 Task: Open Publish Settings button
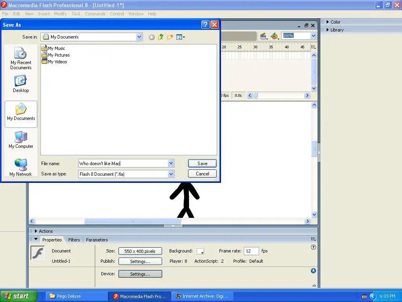(140, 261)
